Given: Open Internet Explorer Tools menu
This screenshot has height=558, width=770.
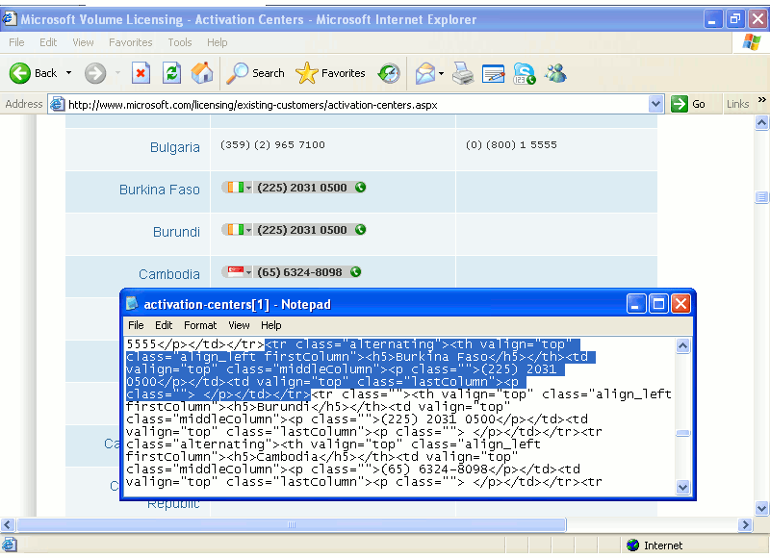Looking at the screenshot, I should (180, 42).
